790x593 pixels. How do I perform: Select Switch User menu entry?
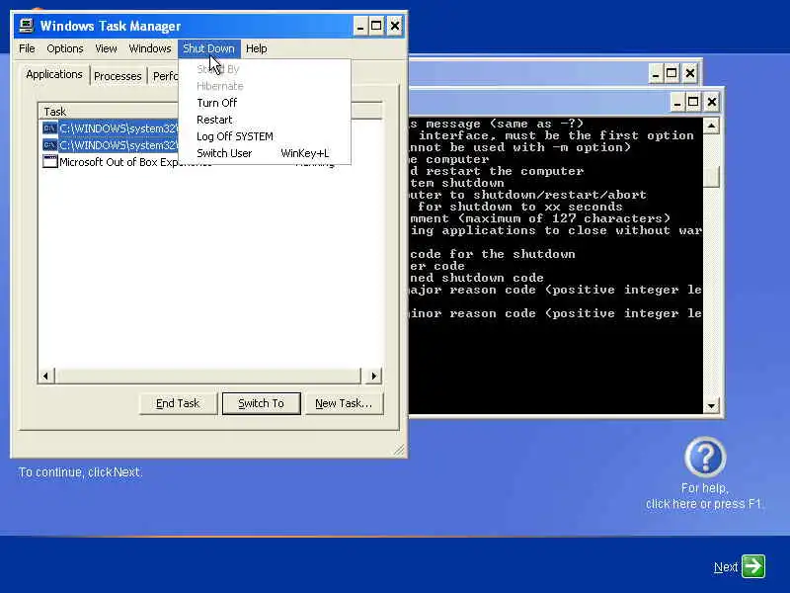[x=264, y=153]
